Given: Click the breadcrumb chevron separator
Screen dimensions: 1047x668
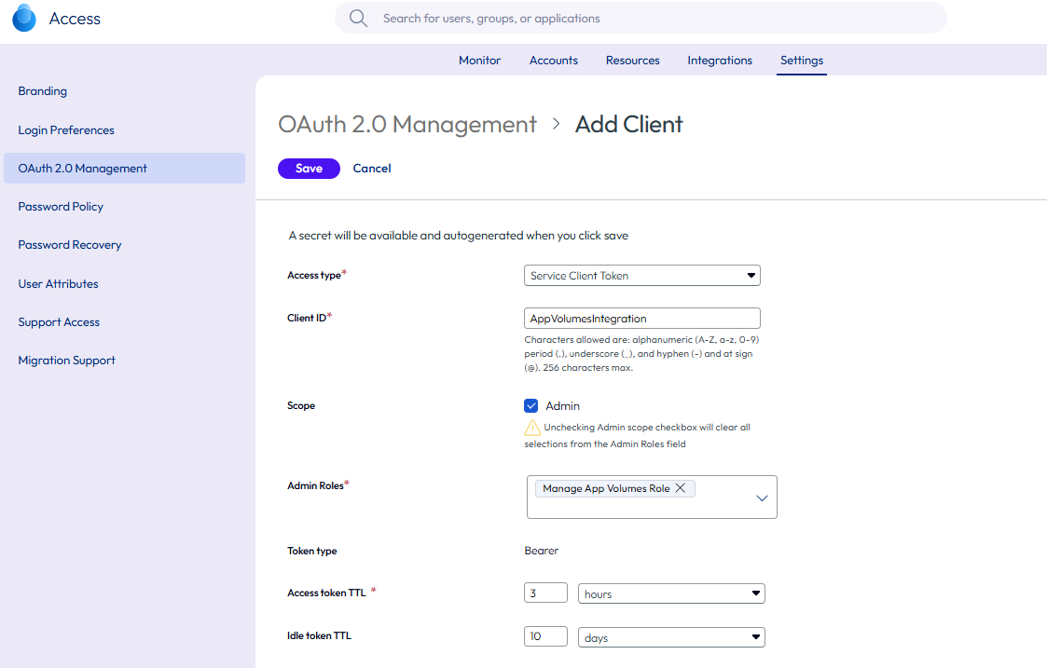Looking at the screenshot, I should tap(556, 124).
